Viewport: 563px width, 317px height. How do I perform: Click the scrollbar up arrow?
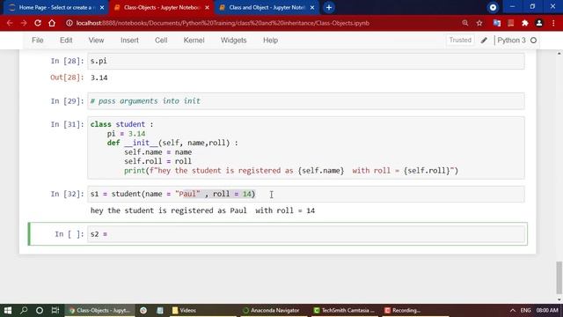click(559, 53)
